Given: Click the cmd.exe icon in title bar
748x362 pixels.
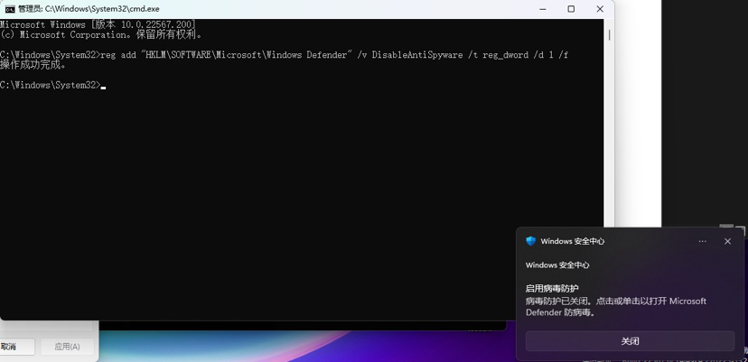Looking at the screenshot, I should tap(10, 9).
